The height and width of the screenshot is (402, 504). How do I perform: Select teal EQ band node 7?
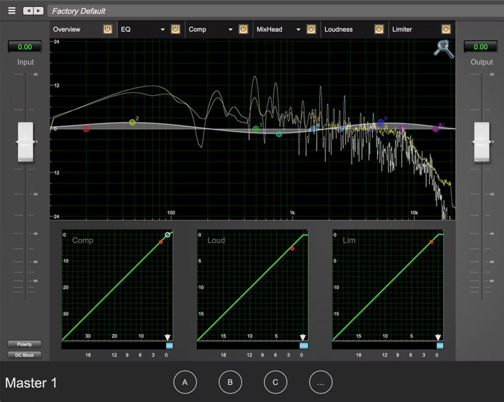click(x=279, y=134)
